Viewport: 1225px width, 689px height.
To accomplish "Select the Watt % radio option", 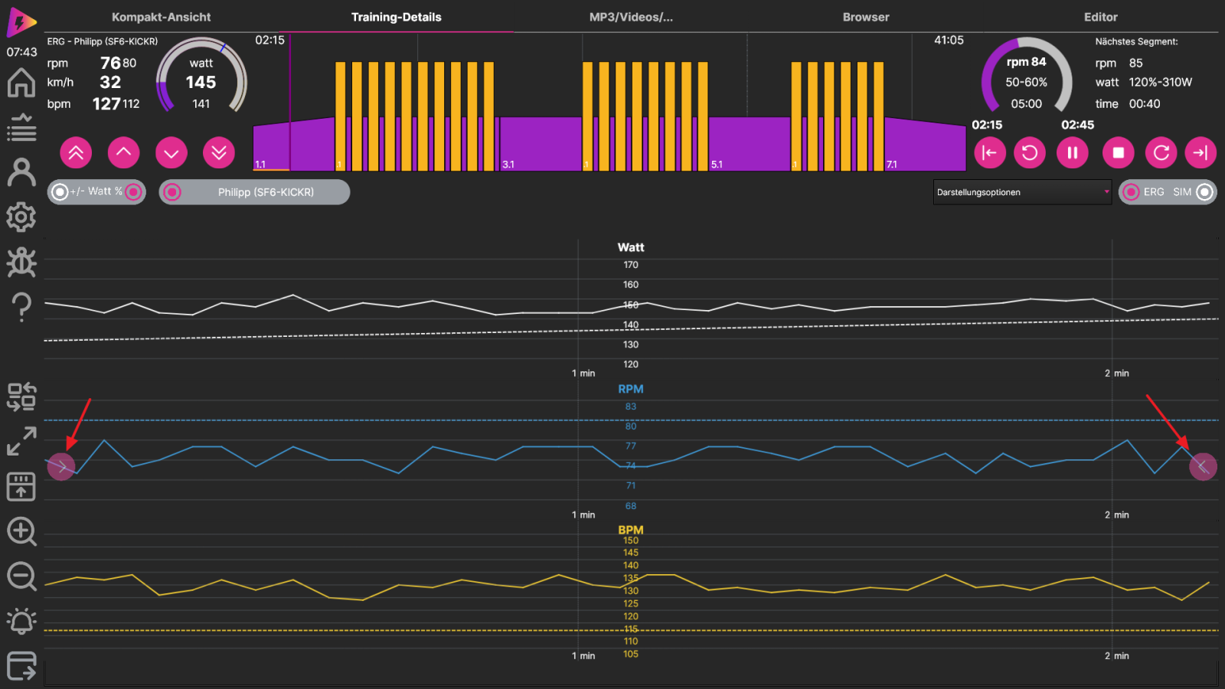I will pyautogui.click(x=134, y=192).
